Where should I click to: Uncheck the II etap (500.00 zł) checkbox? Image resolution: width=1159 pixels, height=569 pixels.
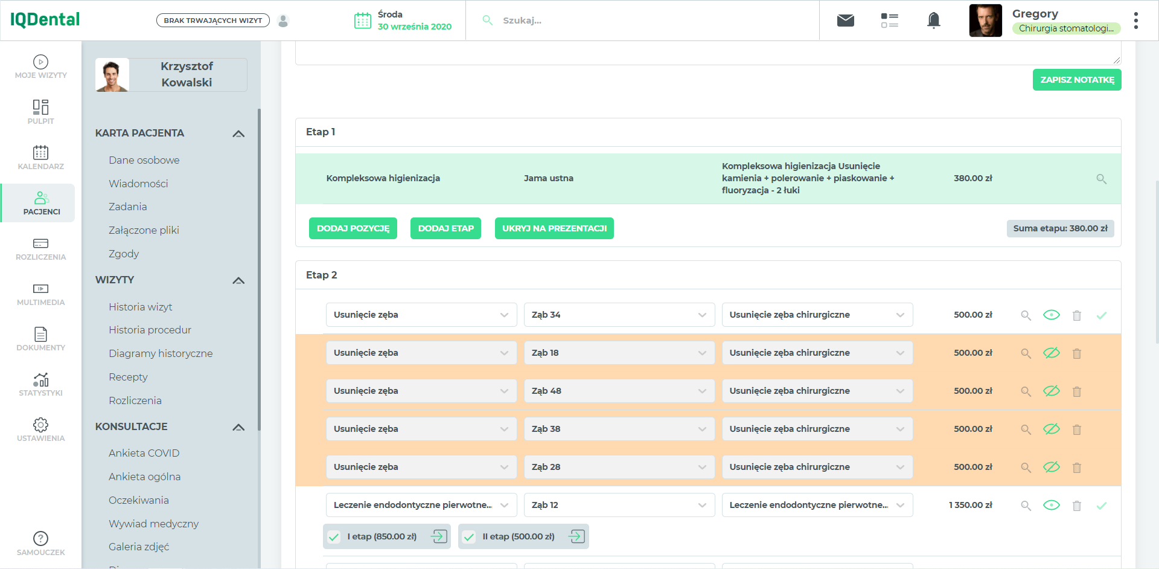[469, 536]
